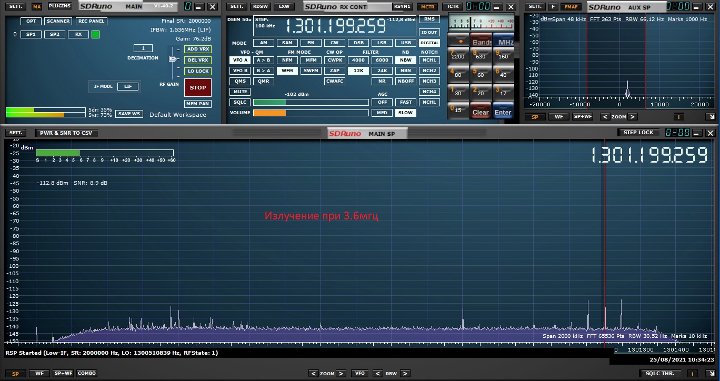This screenshot has height=381, width=720.
Task: Toggle LO LOCK in the Main panel
Action: [x=198, y=71]
